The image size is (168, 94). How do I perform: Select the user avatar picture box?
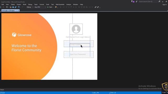point(76,29)
